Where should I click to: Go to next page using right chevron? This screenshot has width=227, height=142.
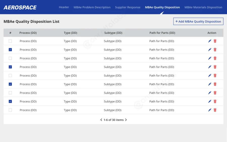click(126, 120)
